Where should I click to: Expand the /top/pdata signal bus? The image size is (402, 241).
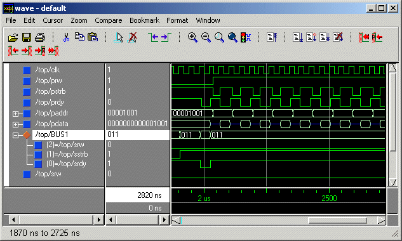pos(15,124)
